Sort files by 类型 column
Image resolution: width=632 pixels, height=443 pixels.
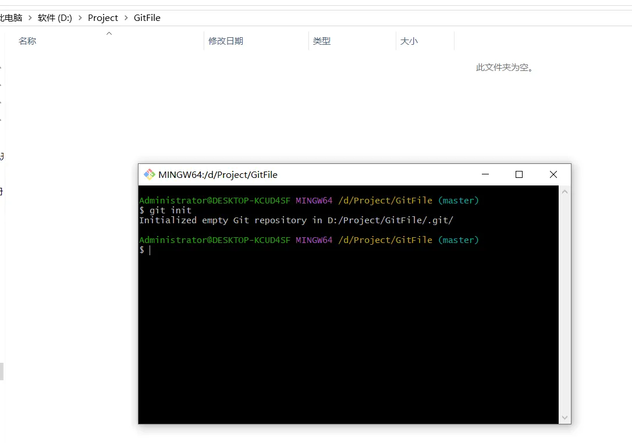tap(322, 41)
